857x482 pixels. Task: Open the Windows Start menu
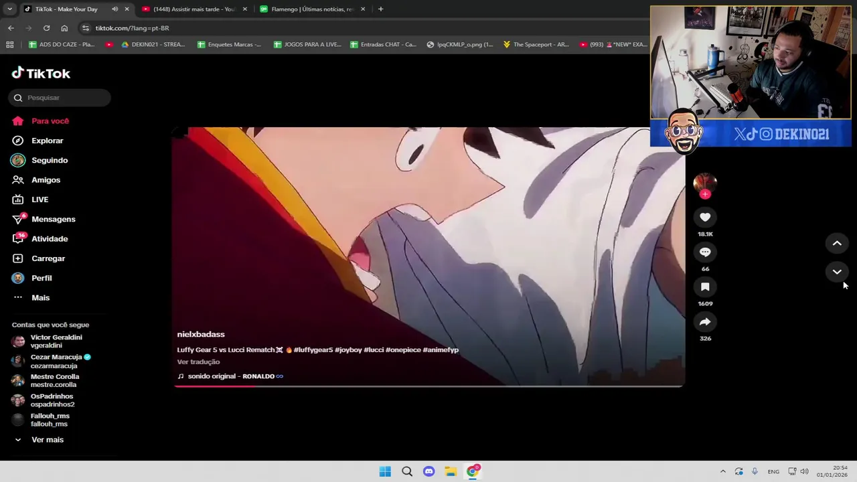[x=385, y=471]
